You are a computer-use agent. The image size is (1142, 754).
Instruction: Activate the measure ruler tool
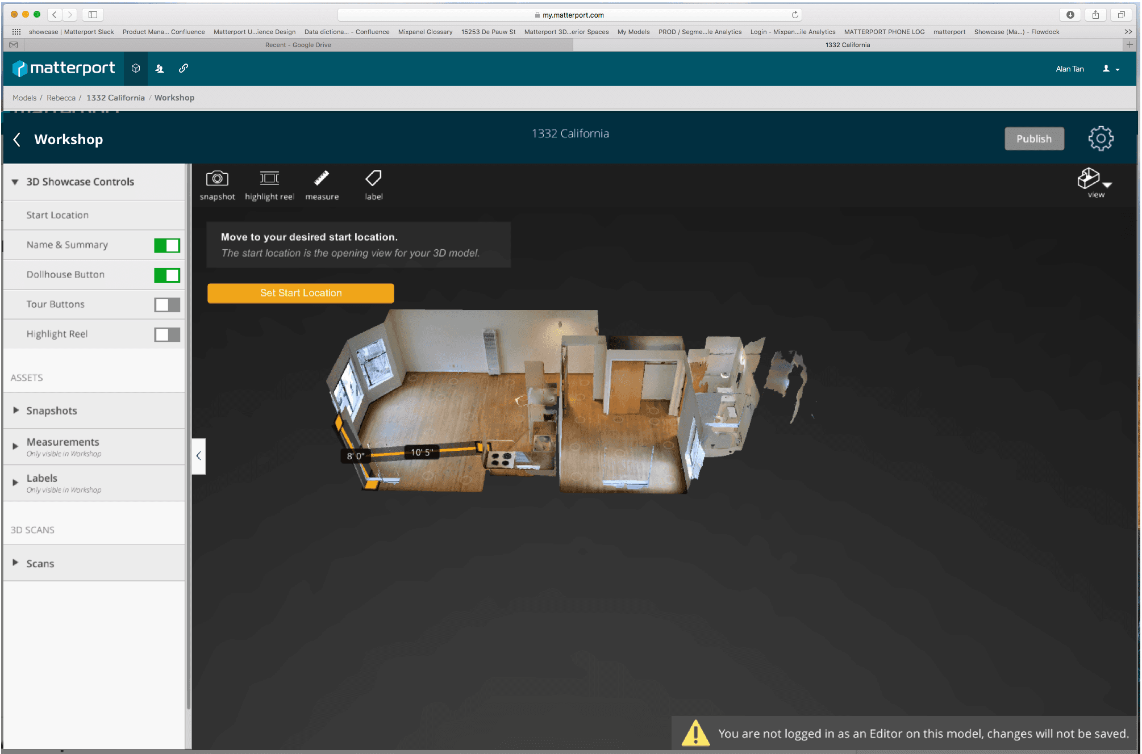coord(322,185)
